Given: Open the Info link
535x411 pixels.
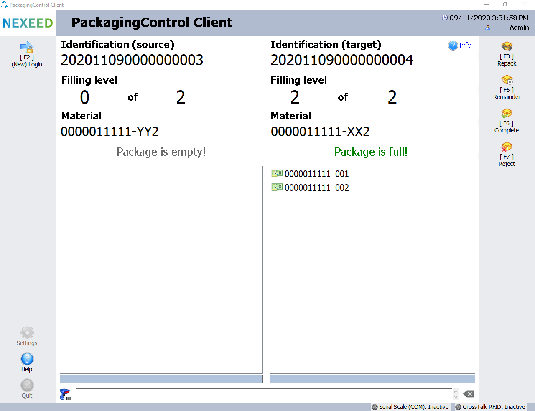Looking at the screenshot, I should click(465, 46).
